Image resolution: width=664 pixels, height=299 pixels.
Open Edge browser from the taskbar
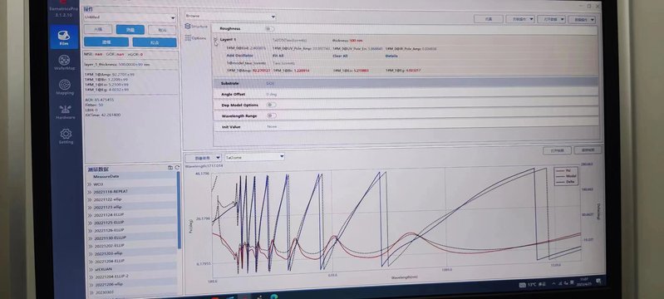coord(274,297)
